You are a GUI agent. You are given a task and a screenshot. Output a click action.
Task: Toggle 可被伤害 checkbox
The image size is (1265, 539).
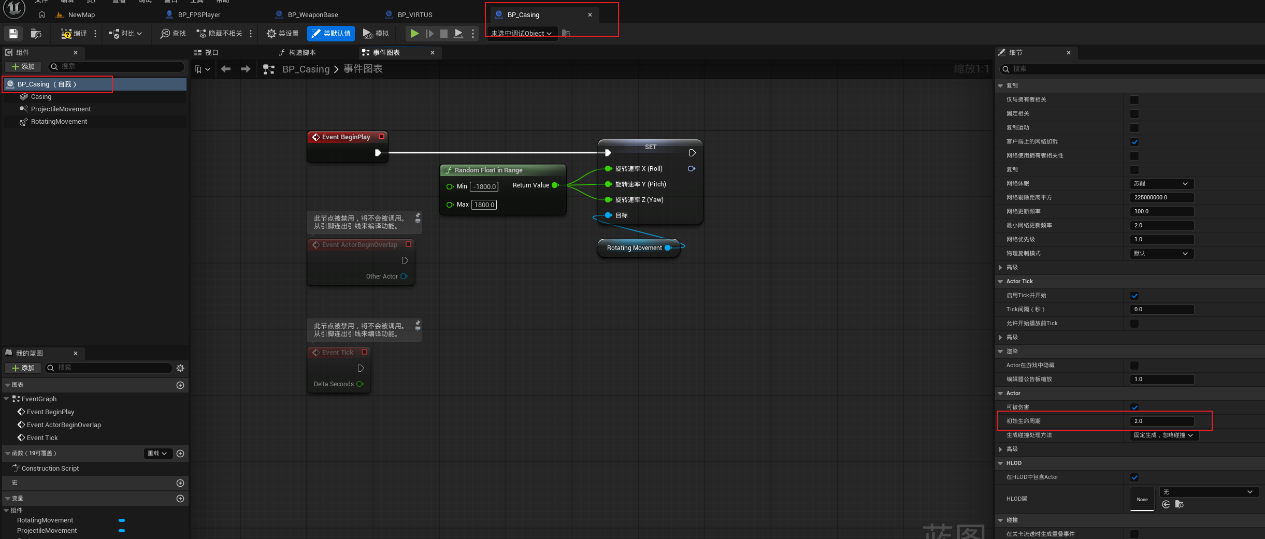point(1134,407)
